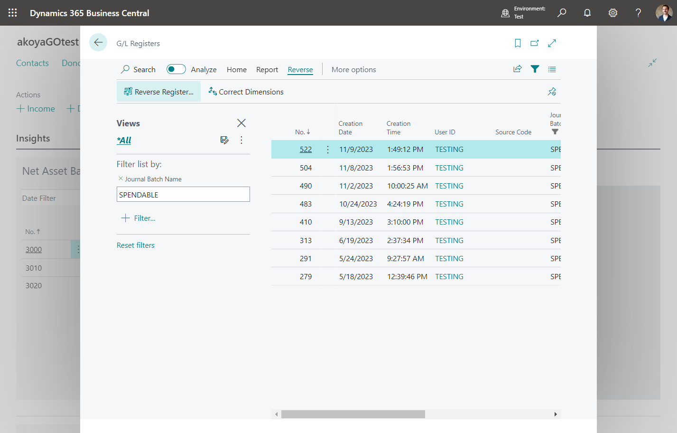Save the current view
Screen dimensions: 677x433
[x=224, y=140]
